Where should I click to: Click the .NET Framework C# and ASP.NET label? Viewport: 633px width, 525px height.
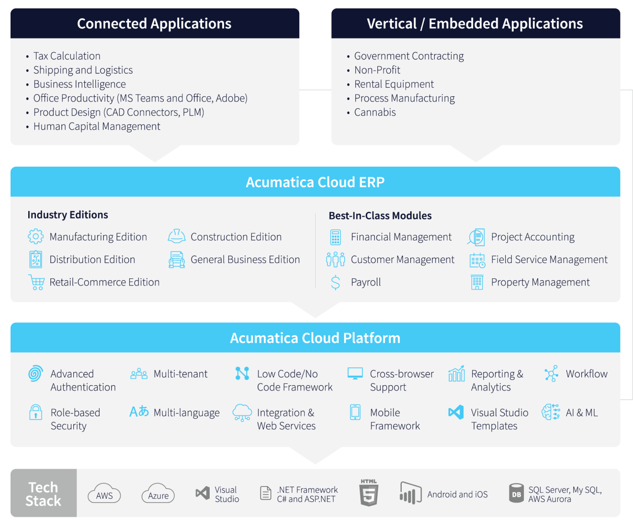click(x=307, y=494)
